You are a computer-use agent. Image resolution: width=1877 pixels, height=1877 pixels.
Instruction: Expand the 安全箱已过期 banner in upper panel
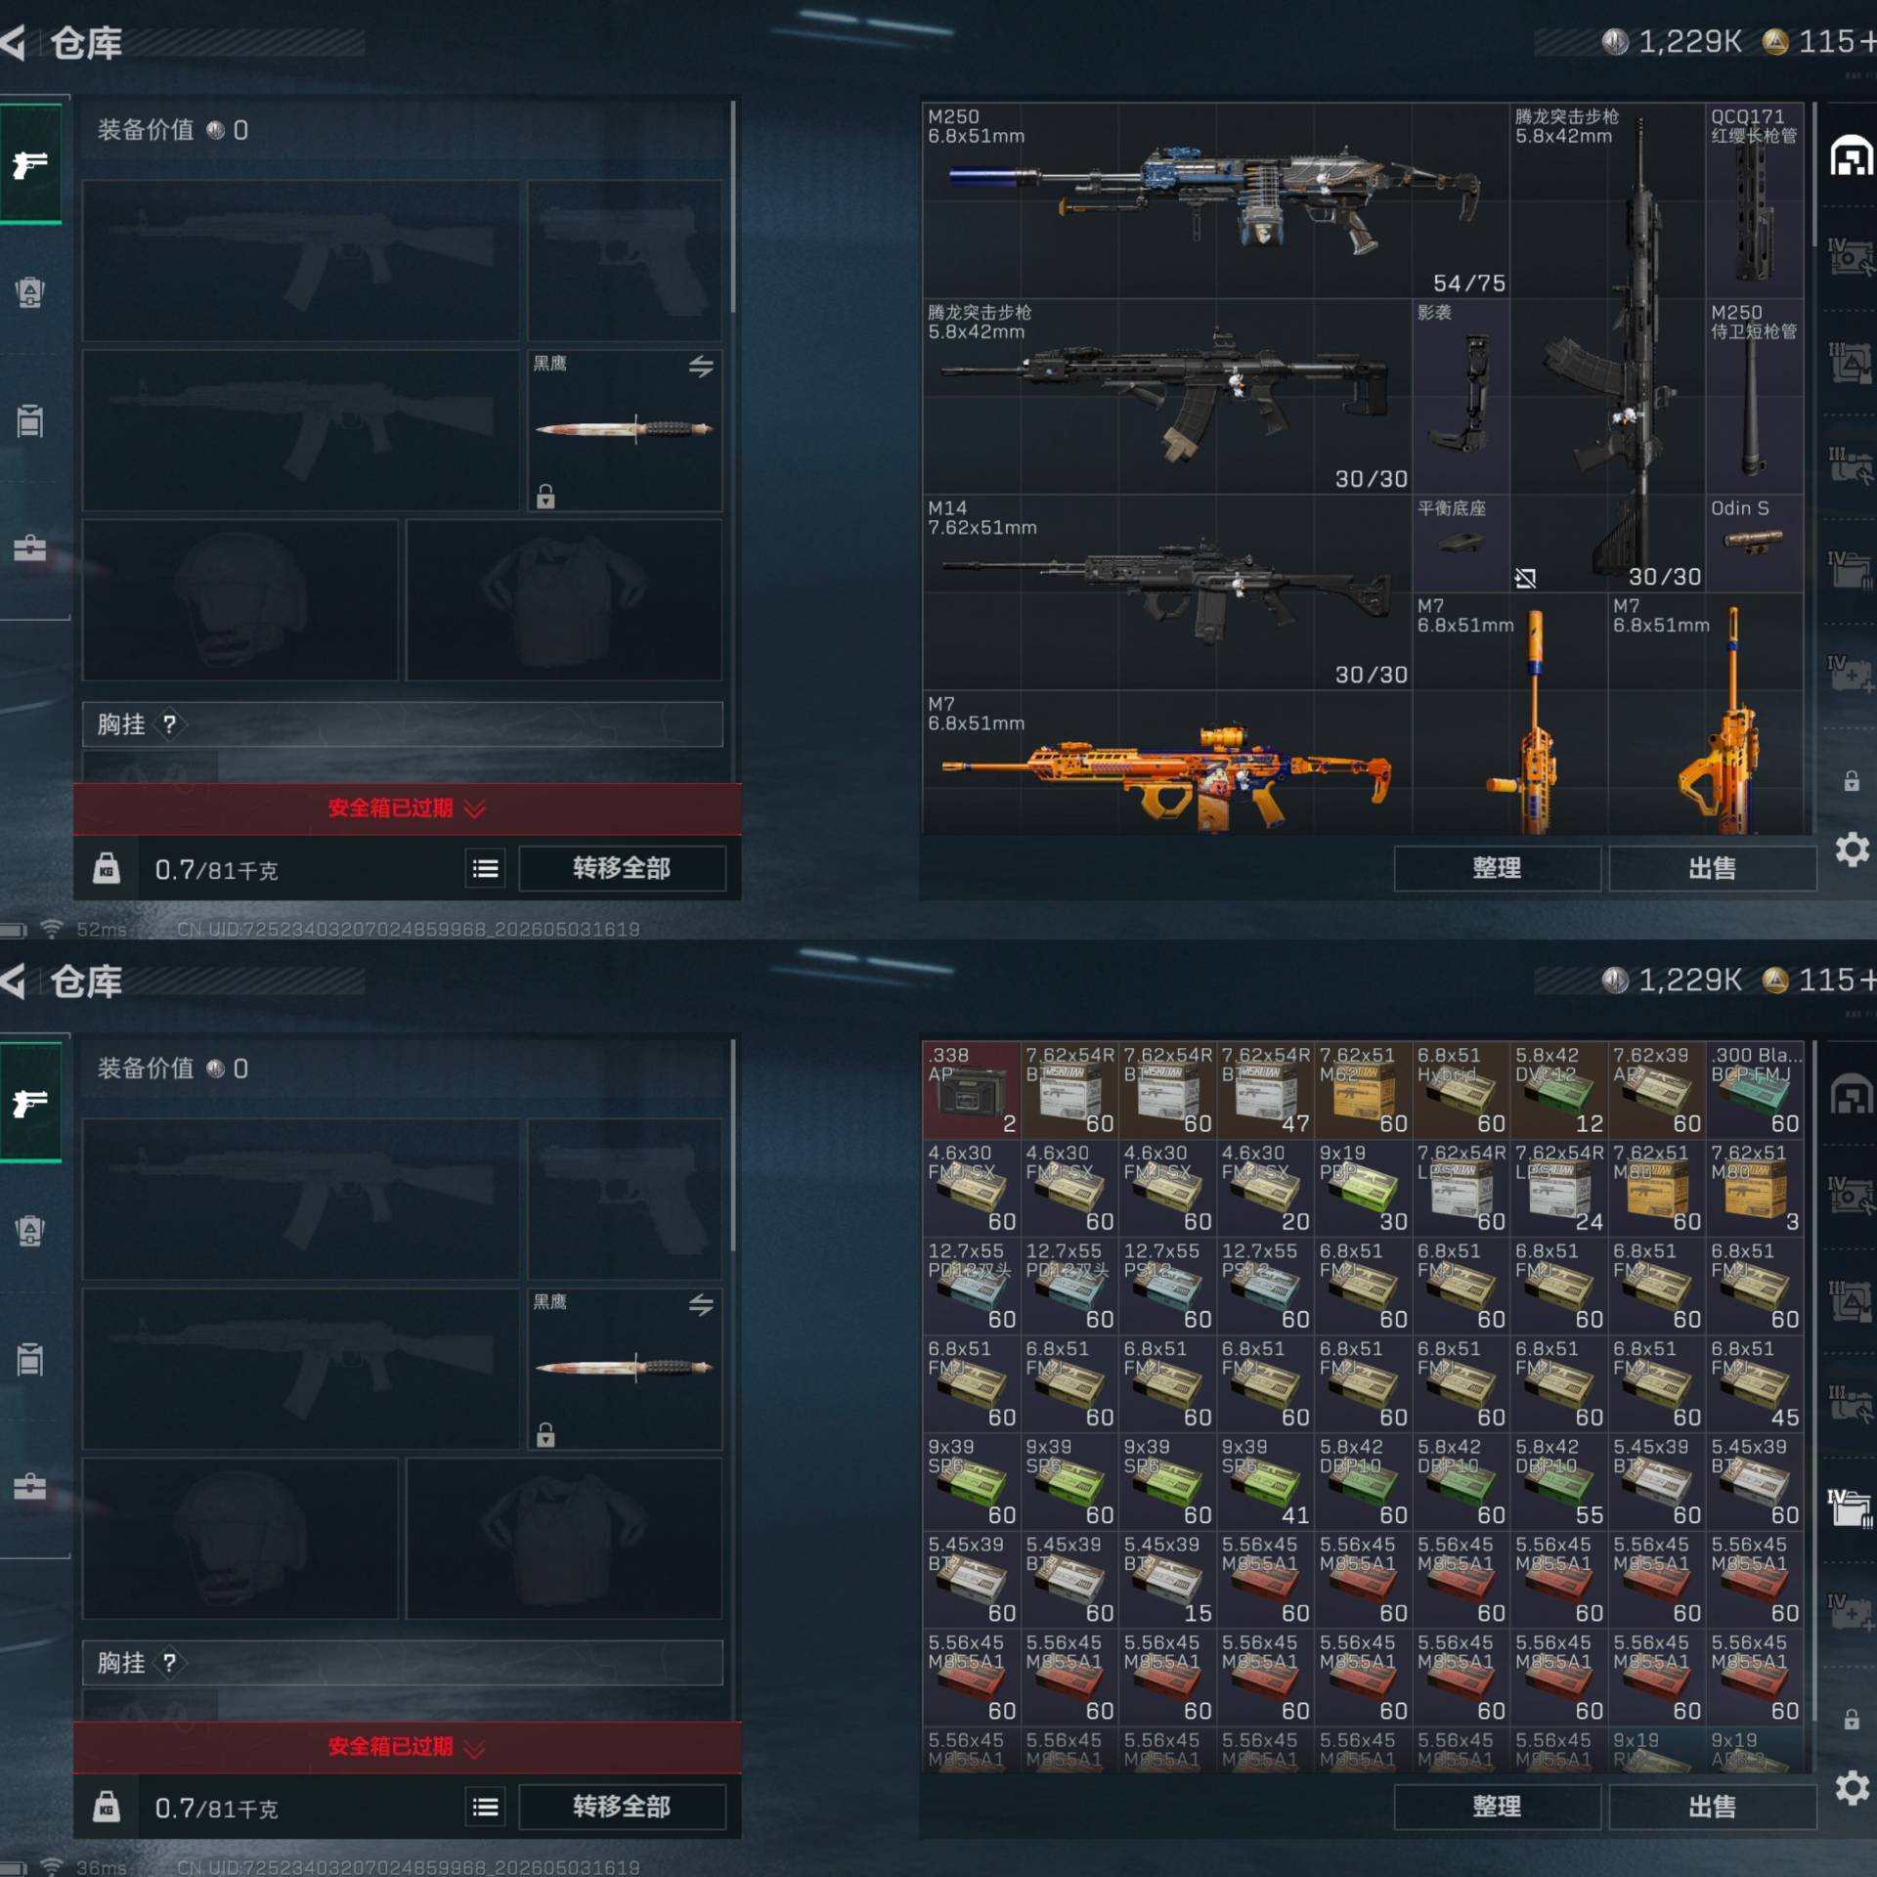pos(407,808)
